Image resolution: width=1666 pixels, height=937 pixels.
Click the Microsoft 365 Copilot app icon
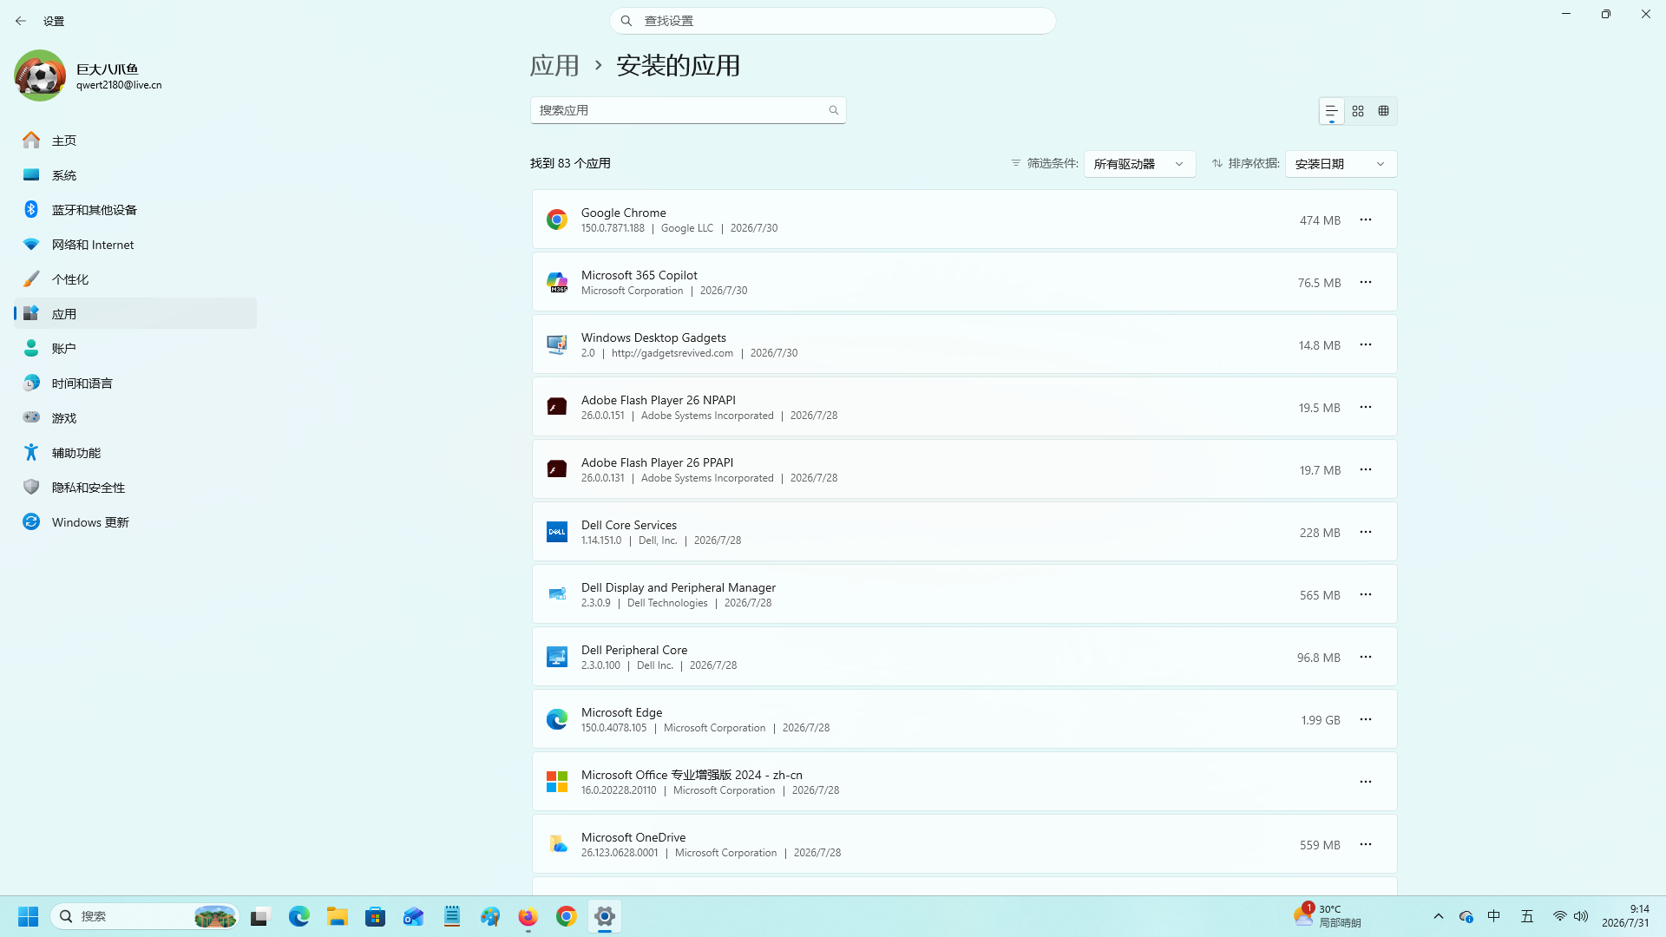[x=557, y=282]
